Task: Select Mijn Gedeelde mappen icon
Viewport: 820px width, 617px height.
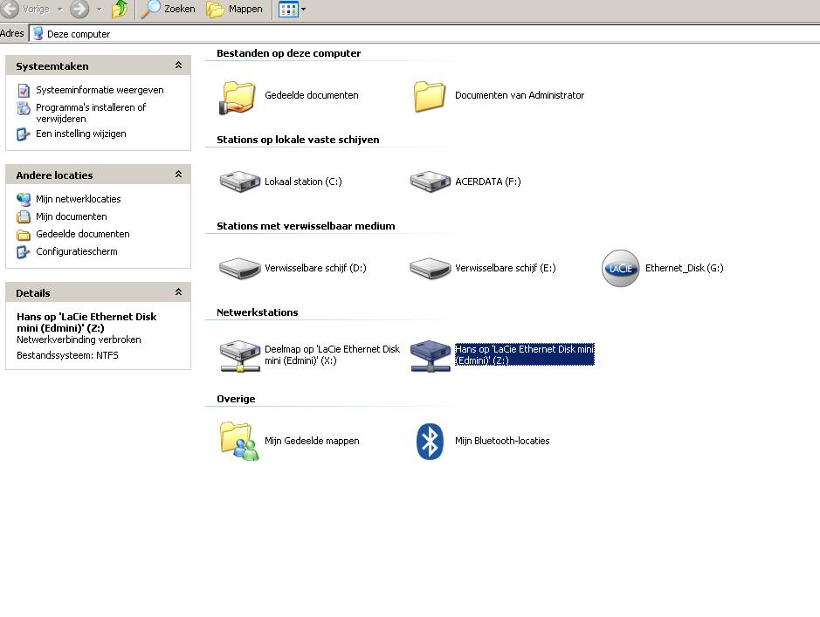Action: pos(239,442)
